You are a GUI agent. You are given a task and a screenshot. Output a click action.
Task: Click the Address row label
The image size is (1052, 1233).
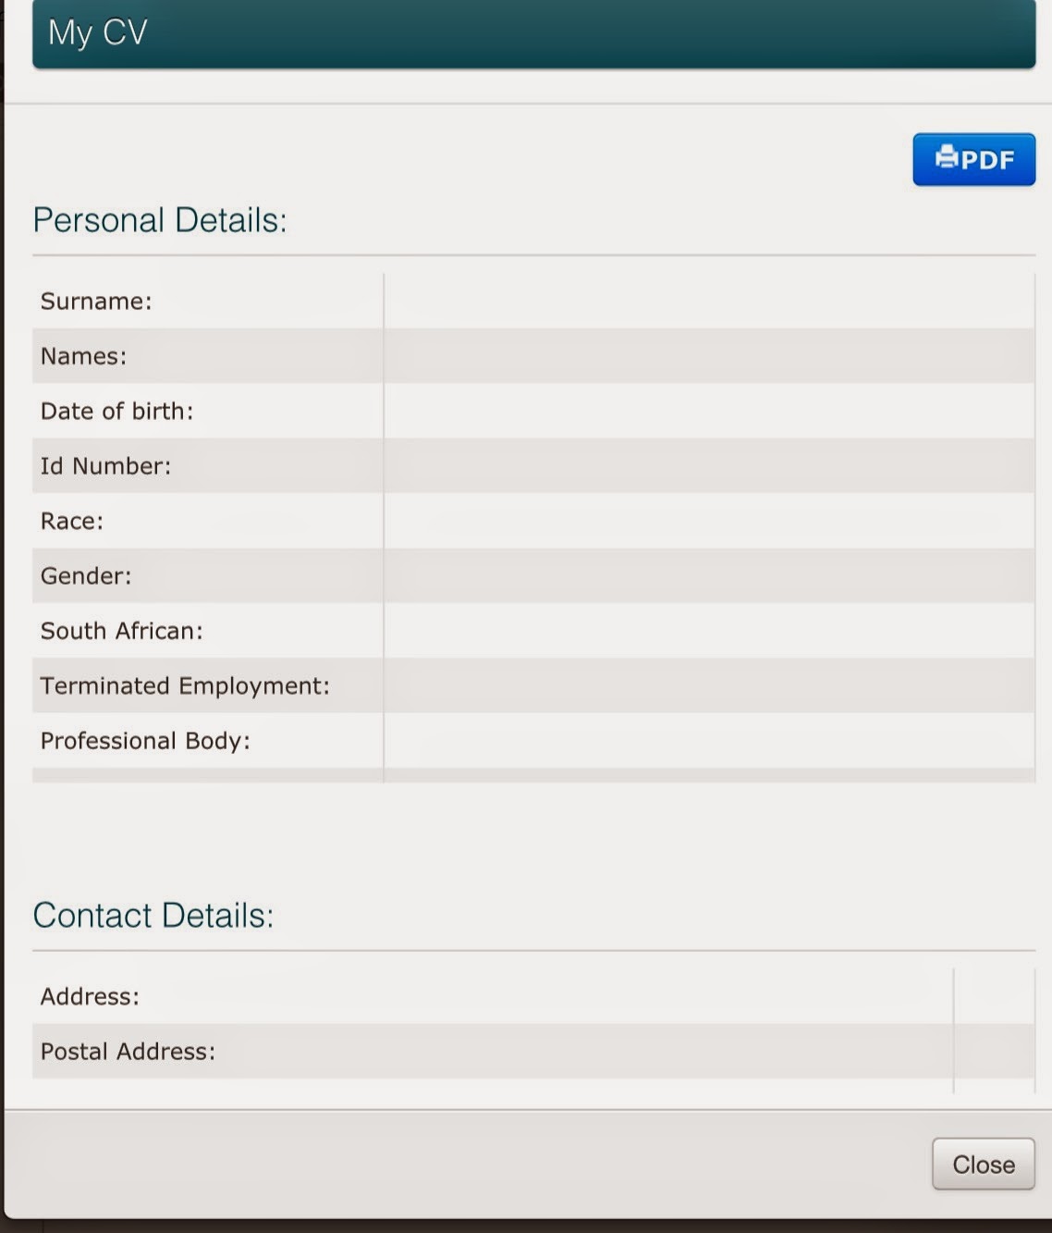tap(90, 996)
